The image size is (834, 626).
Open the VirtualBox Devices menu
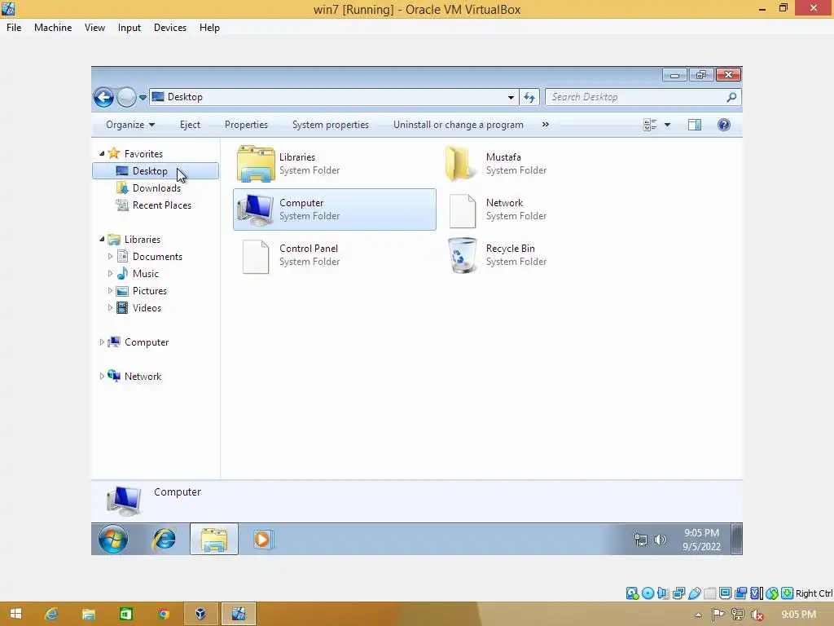pyautogui.click(x=170, y=28)
